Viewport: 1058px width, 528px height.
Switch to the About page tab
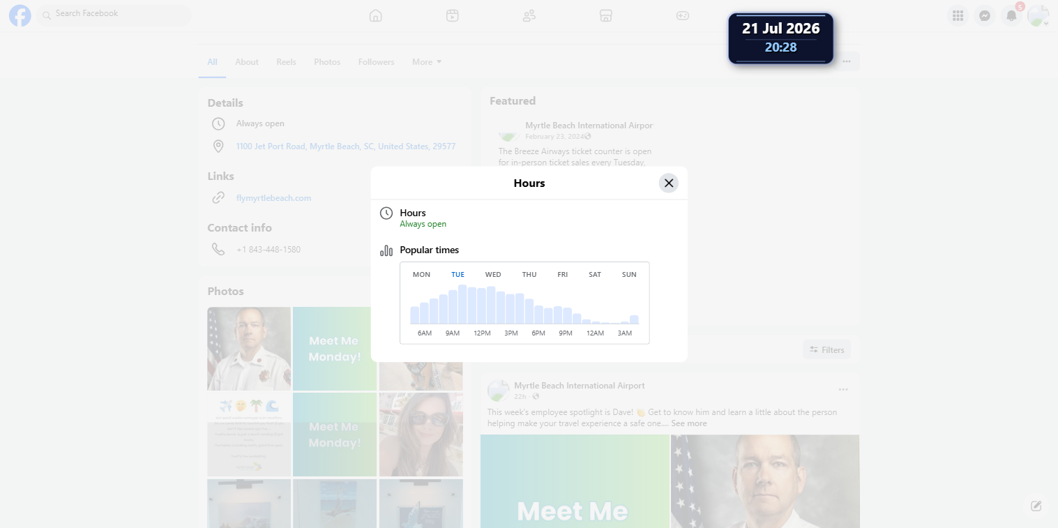[x=247, y=62]
